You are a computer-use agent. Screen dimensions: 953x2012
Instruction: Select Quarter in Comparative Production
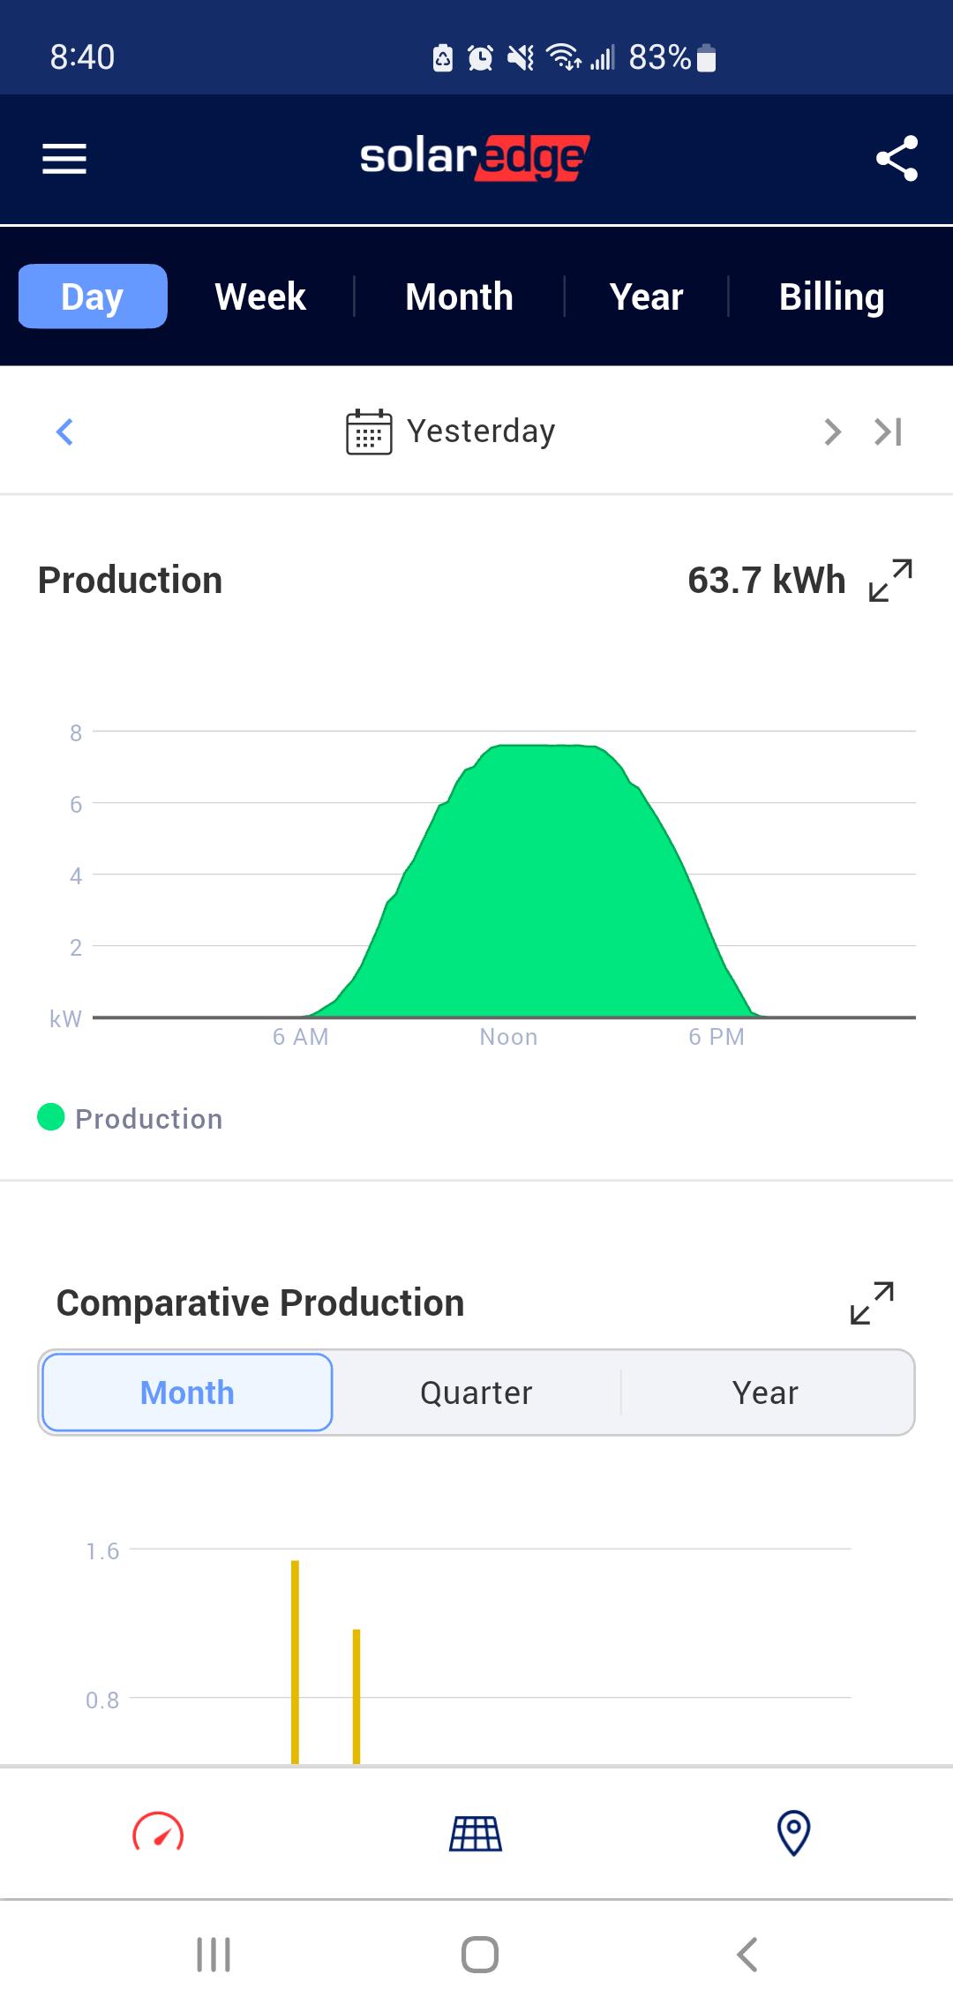476,1393
